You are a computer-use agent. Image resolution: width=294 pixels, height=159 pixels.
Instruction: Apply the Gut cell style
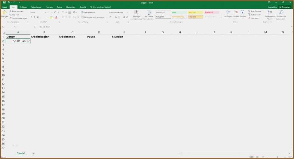click(179, 12)
